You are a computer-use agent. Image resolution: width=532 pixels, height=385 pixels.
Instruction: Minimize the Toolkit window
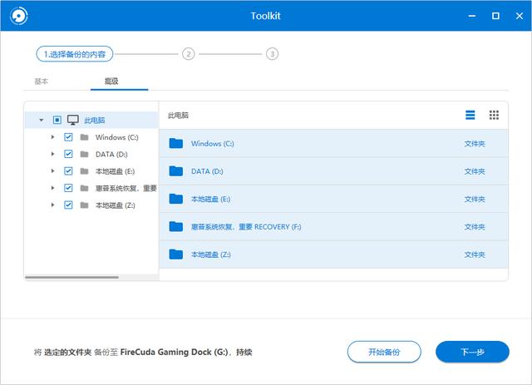(472, 16)
